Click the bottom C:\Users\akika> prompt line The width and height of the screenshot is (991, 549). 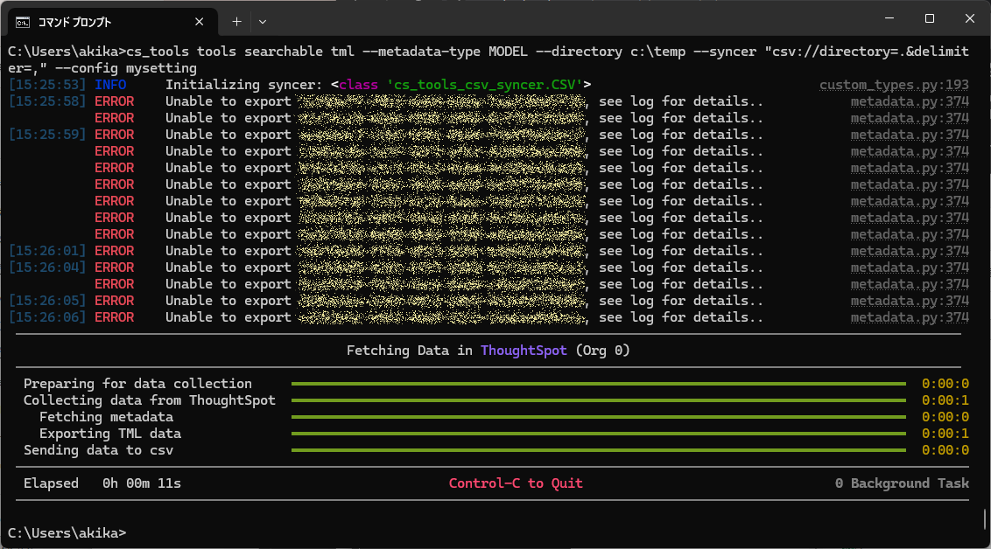pos(67,532)
